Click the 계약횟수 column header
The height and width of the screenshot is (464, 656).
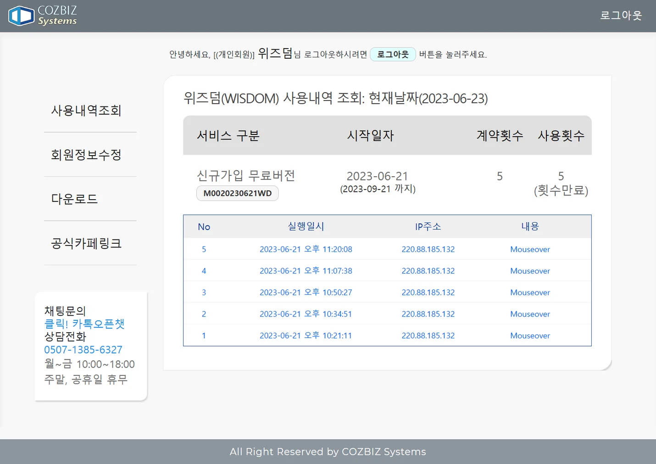500,136
